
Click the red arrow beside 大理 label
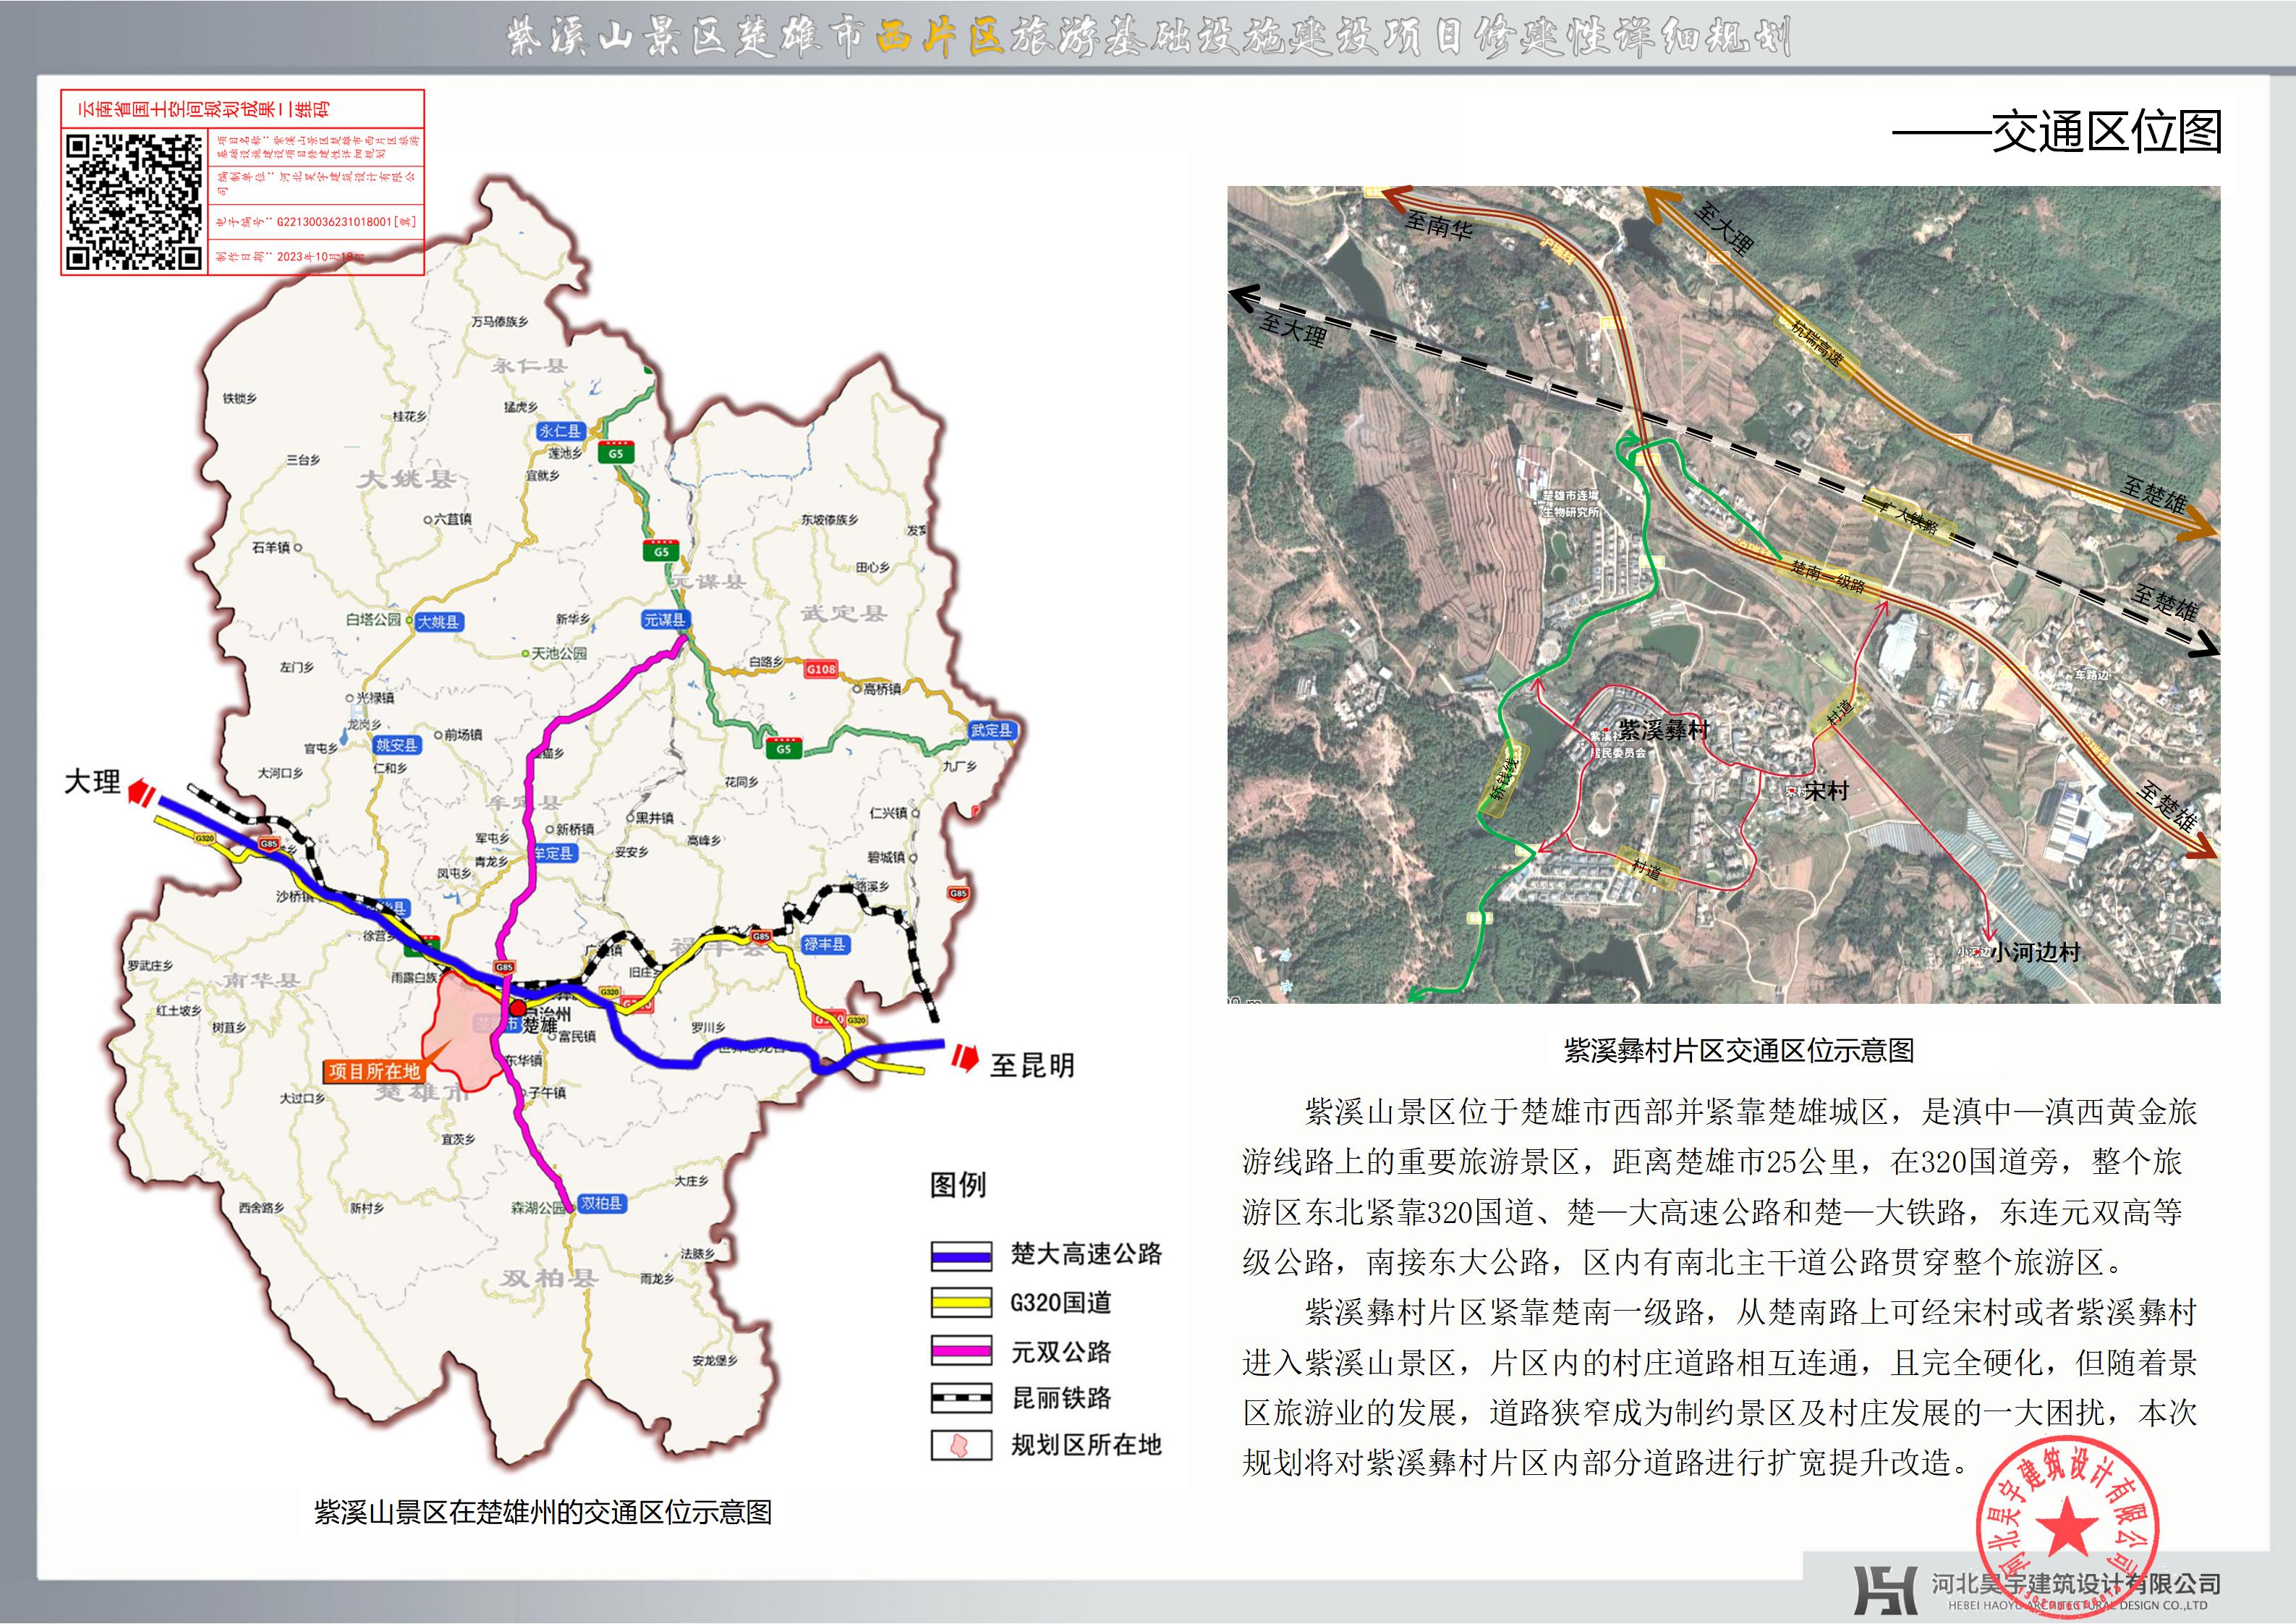140,793
